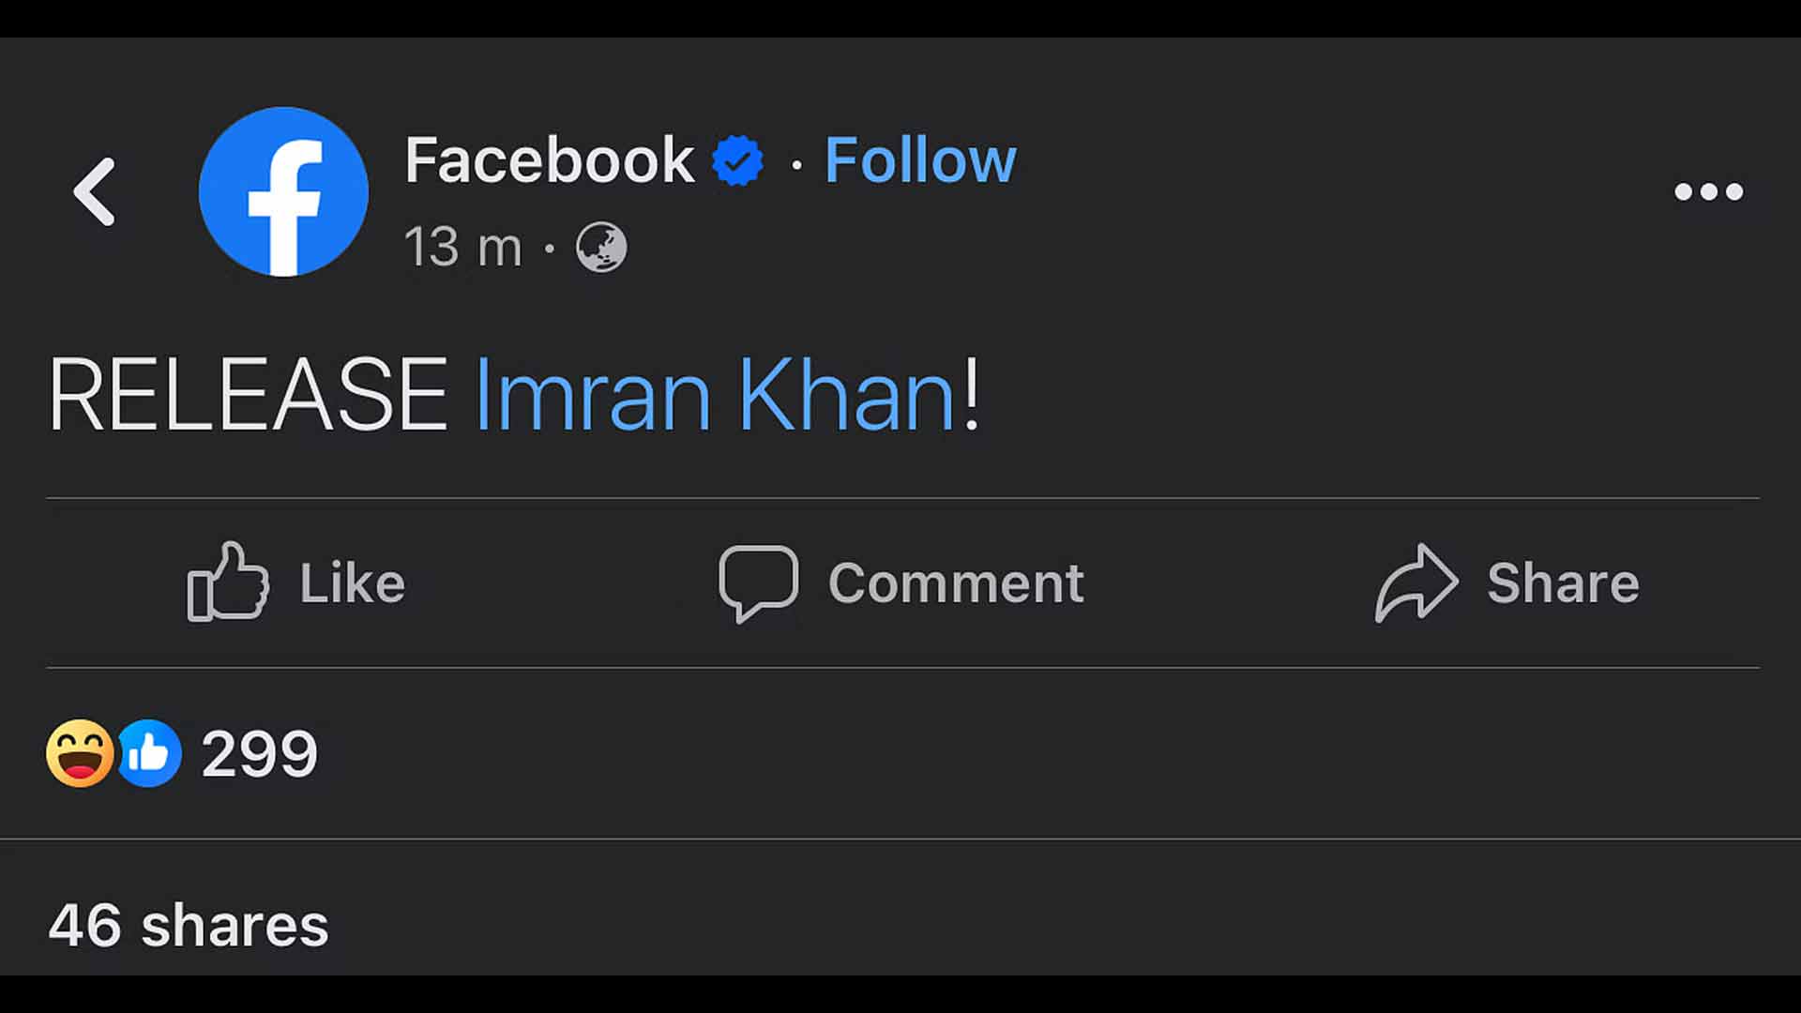Go back using the left chevron arrow

pos(95,191)
